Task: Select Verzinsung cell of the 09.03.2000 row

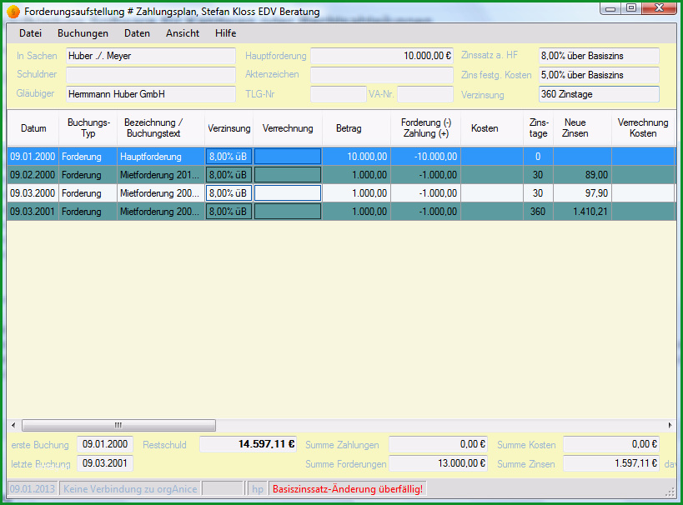Action: 229,192
